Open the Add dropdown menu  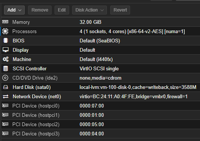[x=14, y=10]
